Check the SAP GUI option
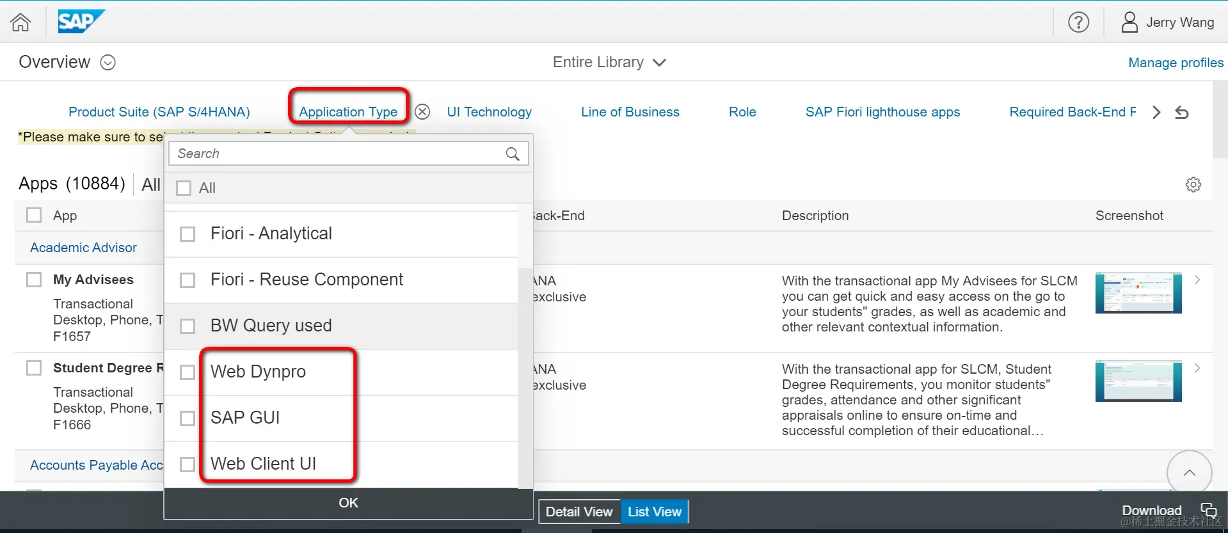This screenshot has height=533, width=1228. pyautogui.click(x=187, y=418)
